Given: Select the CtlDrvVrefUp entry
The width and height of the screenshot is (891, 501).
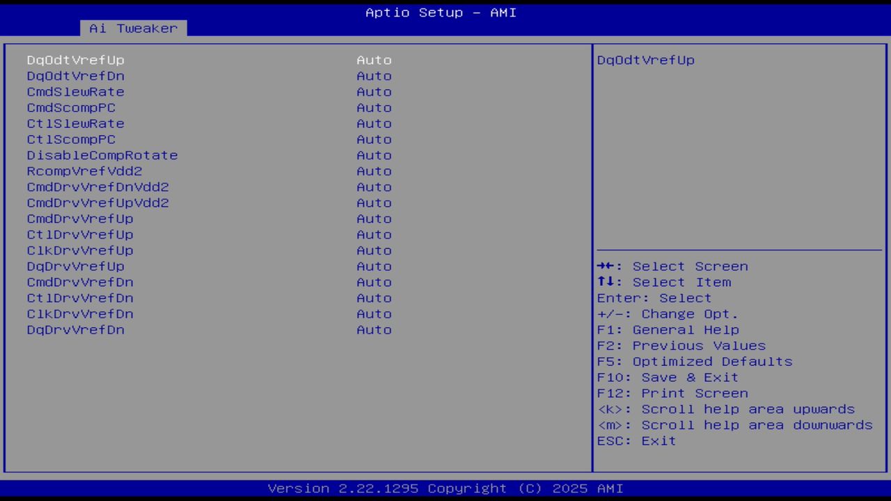Looking at the screenshot, I should coord(374,234).
